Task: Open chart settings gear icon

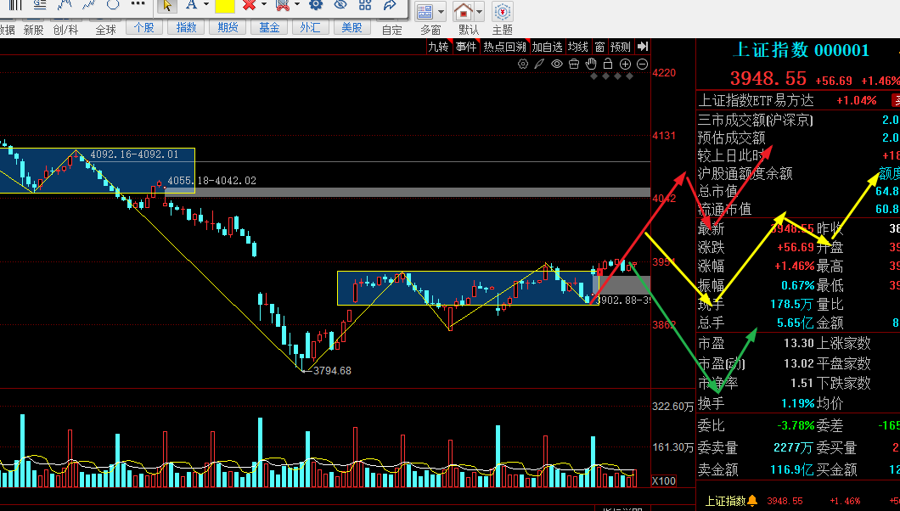Action: tap(523, 65)
